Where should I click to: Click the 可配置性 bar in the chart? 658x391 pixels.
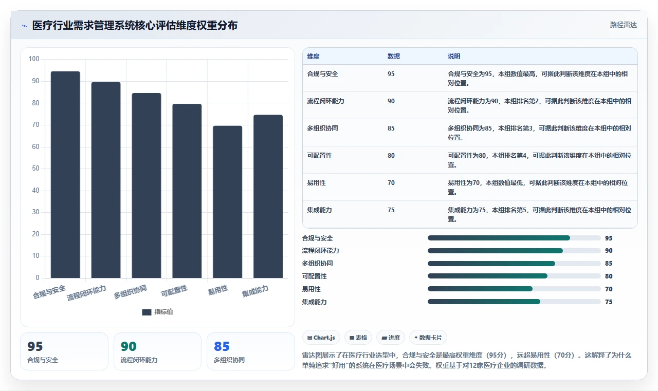[187, 191]
